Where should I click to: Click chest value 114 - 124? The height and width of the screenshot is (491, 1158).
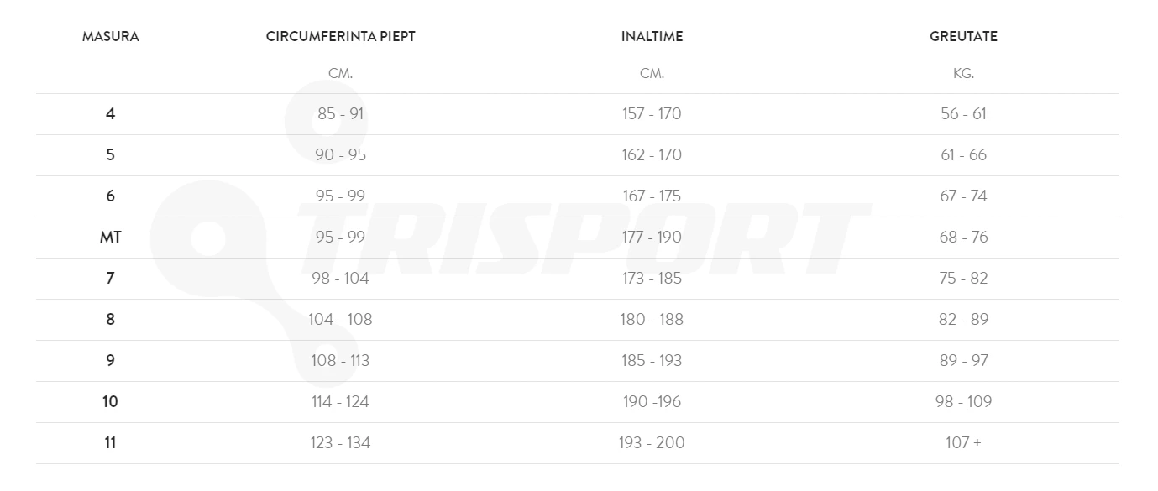point(341,402)
